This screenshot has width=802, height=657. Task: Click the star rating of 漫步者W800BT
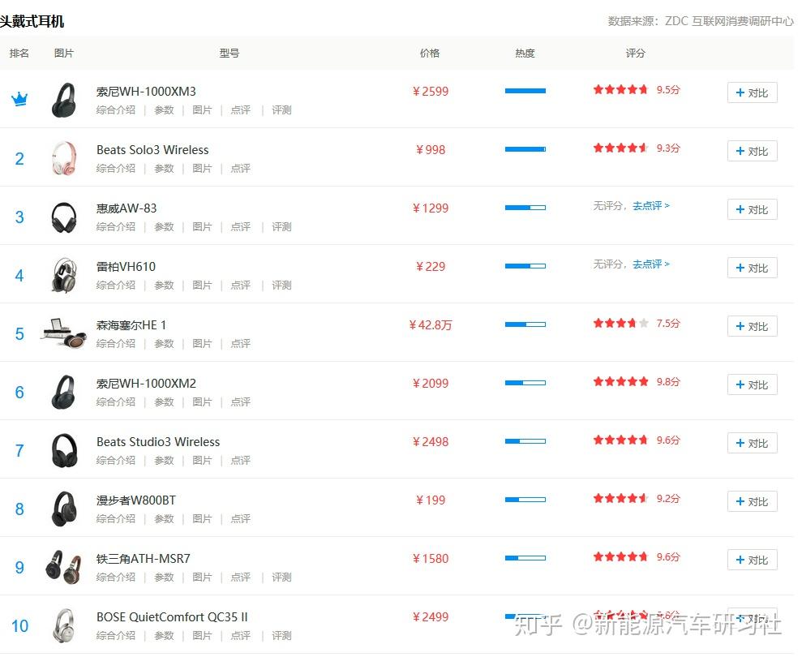point(620,498)
